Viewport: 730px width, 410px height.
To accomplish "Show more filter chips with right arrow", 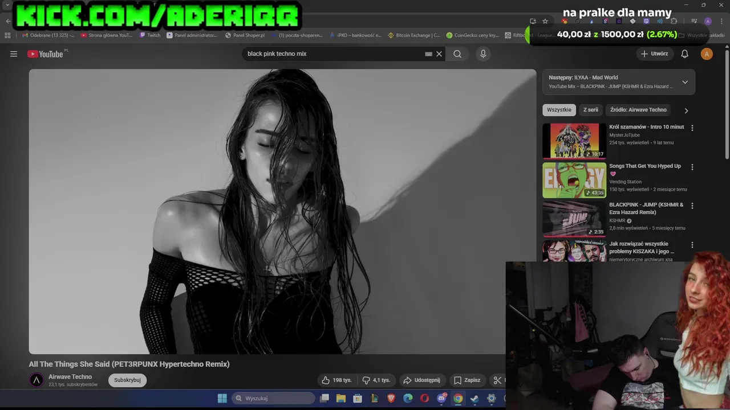I will point(686,110).
